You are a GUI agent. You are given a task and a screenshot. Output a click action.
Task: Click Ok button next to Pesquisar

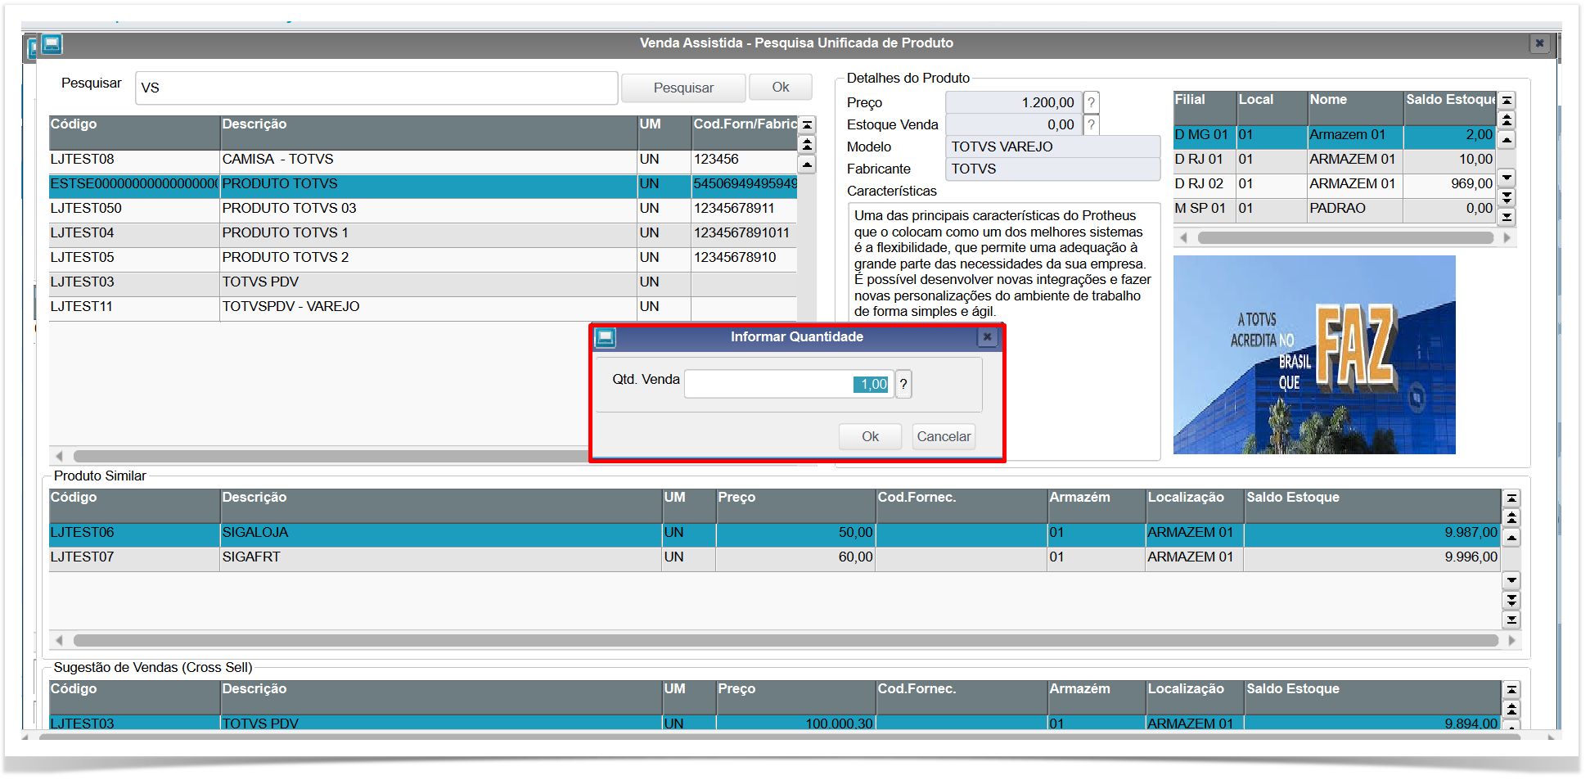coord(781,88)
